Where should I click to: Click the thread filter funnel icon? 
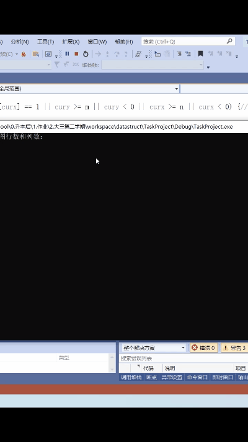pos(57,65)
